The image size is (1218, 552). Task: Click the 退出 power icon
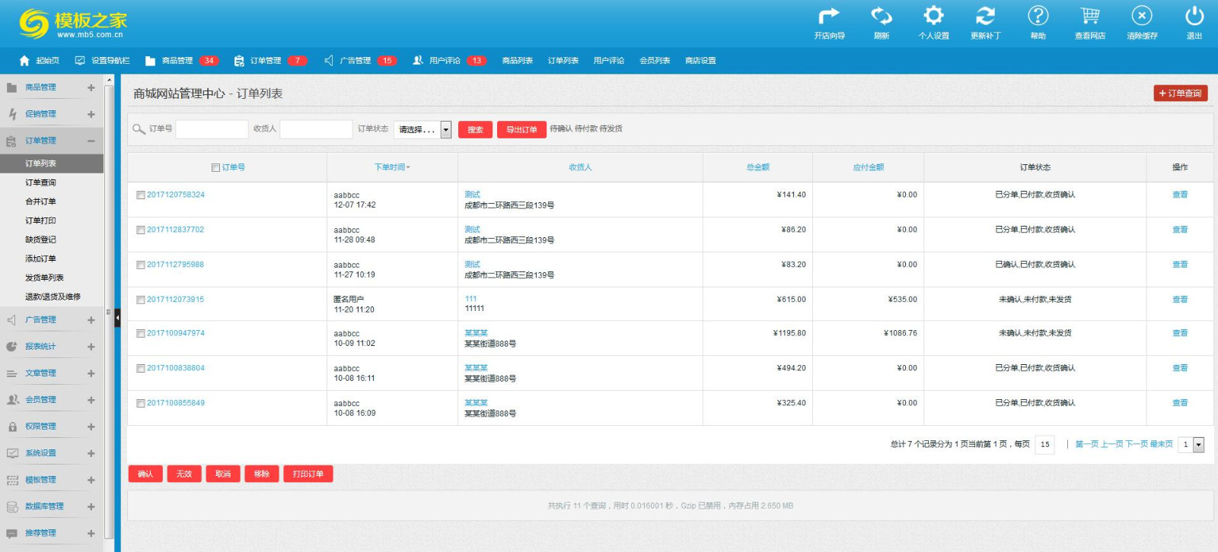pos(1194,16)
